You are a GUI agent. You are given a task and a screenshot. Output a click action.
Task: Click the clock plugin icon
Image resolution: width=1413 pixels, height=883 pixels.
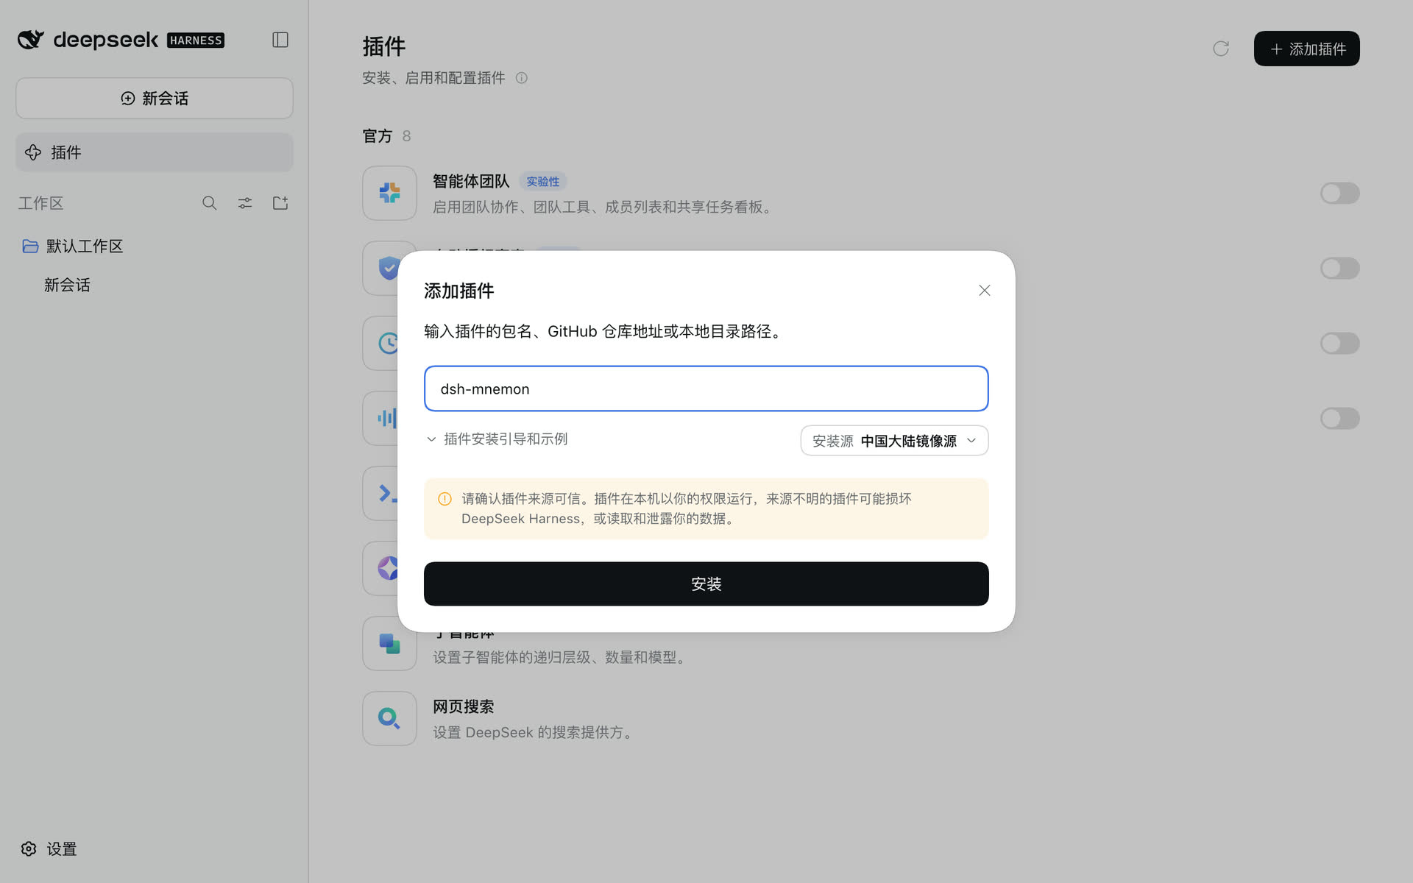coord(381,343)
